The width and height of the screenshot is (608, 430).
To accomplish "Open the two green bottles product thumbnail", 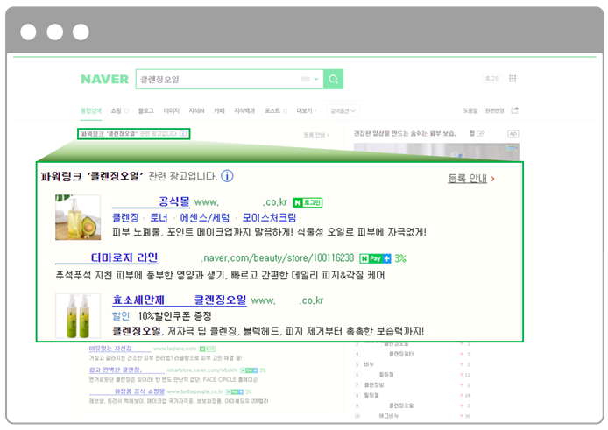I will 78,315.
